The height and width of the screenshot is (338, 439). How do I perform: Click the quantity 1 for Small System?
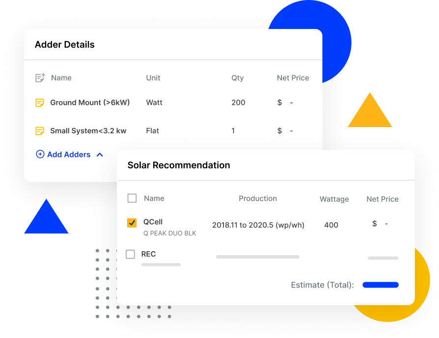(233, 130)
